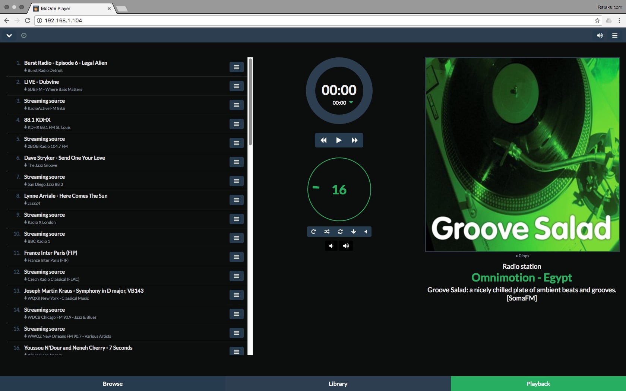Viewport: 626px width, 391px height.
Task: Open the Chrome three-dot menu
Action: [x=619, y=20]
